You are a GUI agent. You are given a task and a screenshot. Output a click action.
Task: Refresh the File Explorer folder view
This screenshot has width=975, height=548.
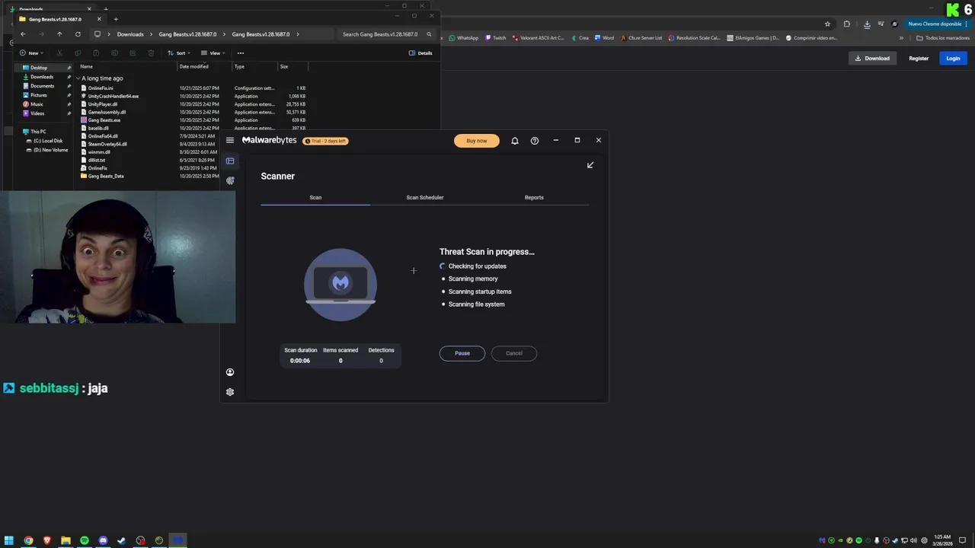[x=78, y=34]
